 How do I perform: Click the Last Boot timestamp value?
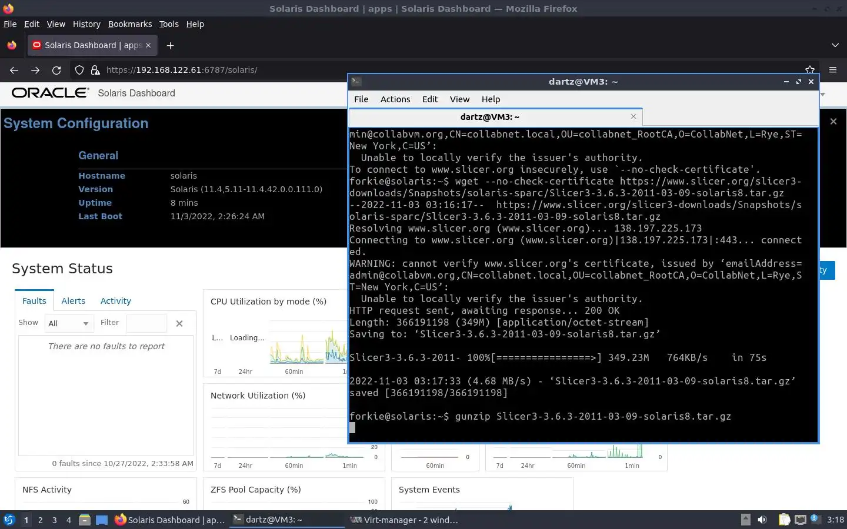coord(218,216)
